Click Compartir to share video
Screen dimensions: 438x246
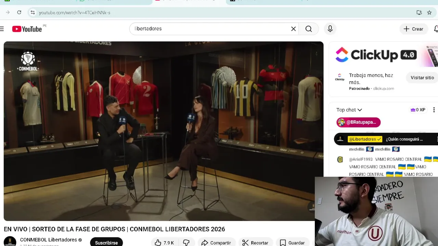[216, 243]
